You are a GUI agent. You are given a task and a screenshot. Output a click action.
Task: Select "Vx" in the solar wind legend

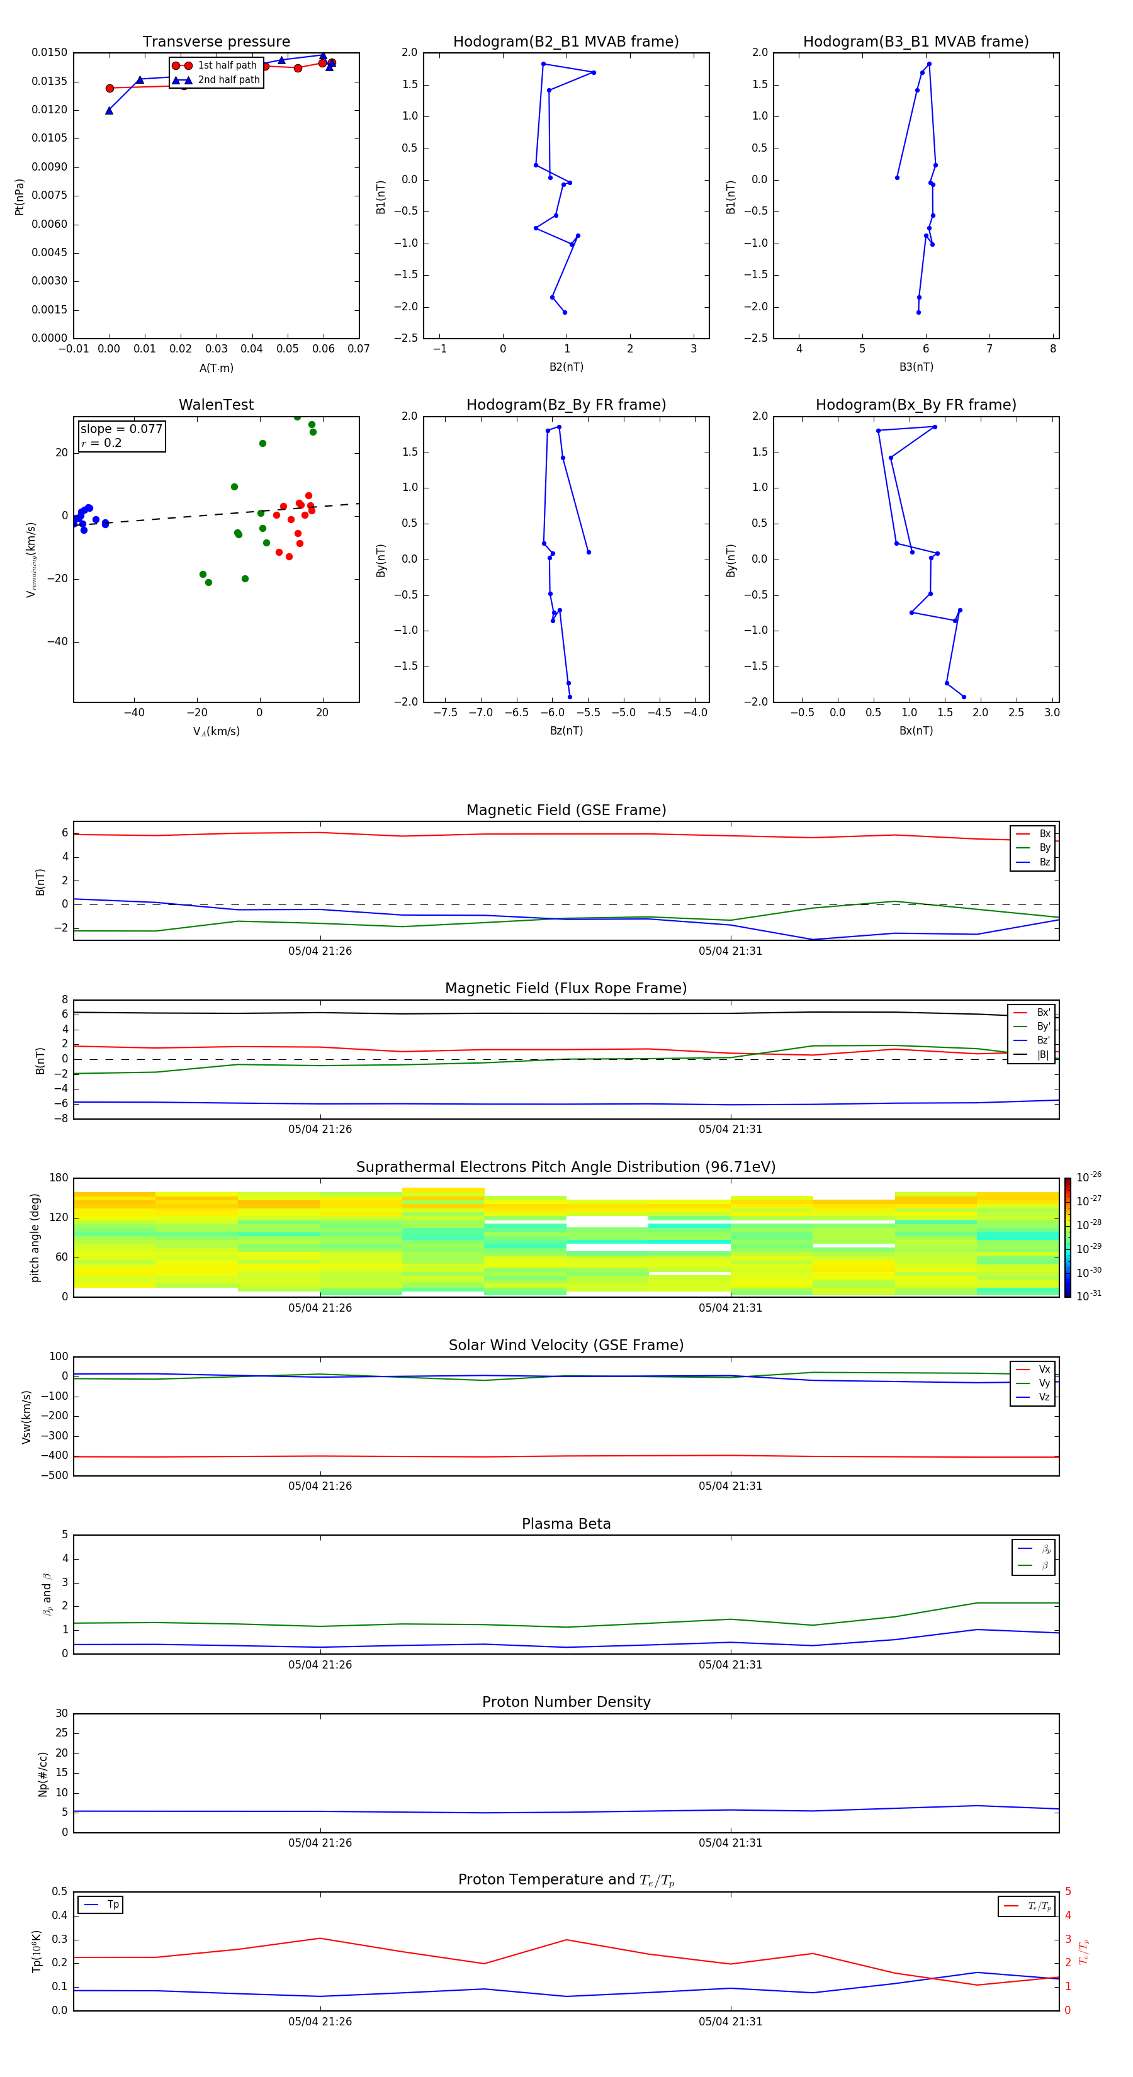[1034, 1369]
